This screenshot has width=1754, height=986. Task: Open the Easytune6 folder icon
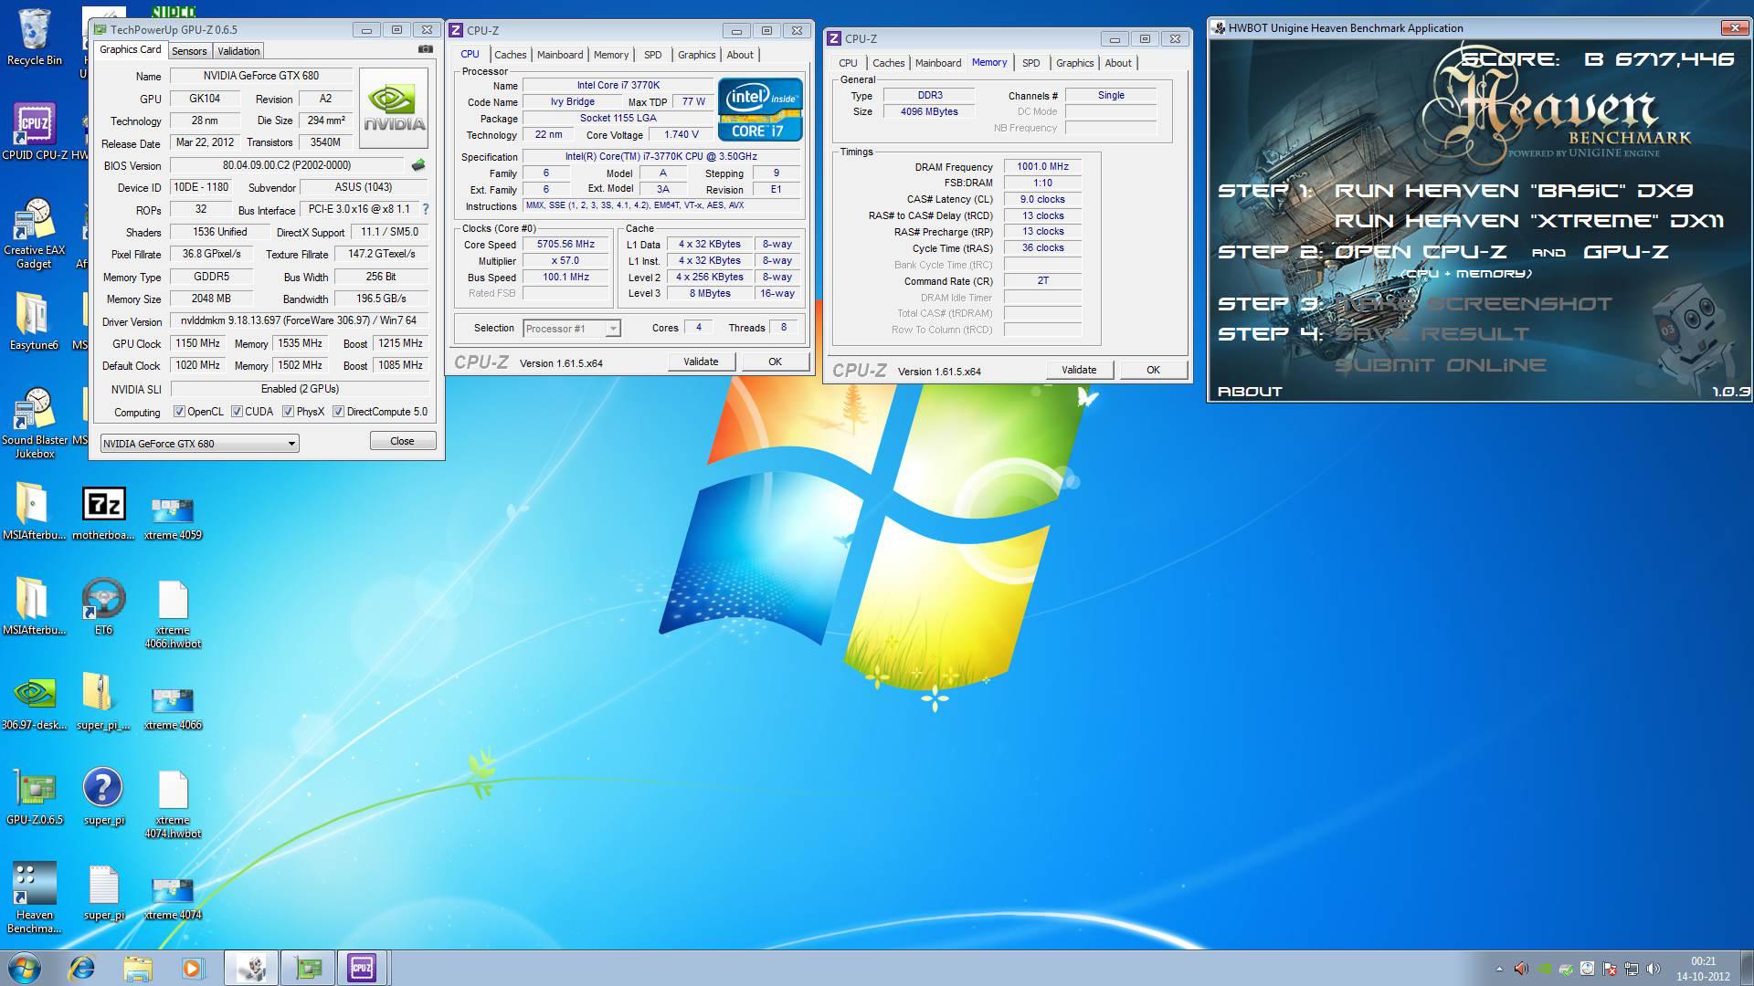[34, 321]
